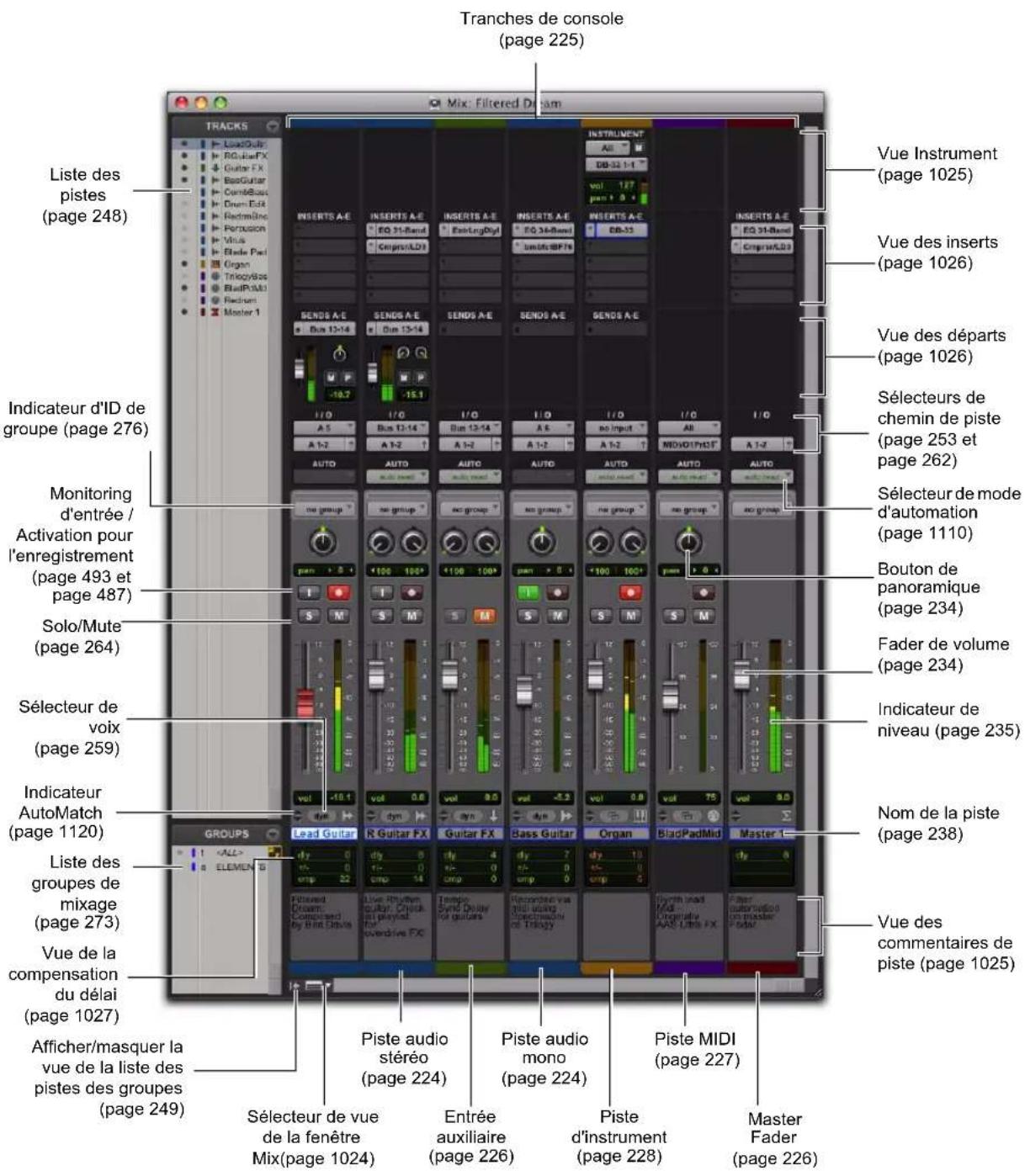Click the MIDI icon at bottom of BladPadMid strip
Viewport: 1025px width, 1176px height.
point(714,816)
